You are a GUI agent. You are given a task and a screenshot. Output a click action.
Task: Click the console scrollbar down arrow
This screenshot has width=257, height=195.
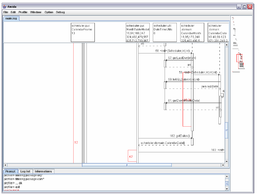[x=227, y=189]
